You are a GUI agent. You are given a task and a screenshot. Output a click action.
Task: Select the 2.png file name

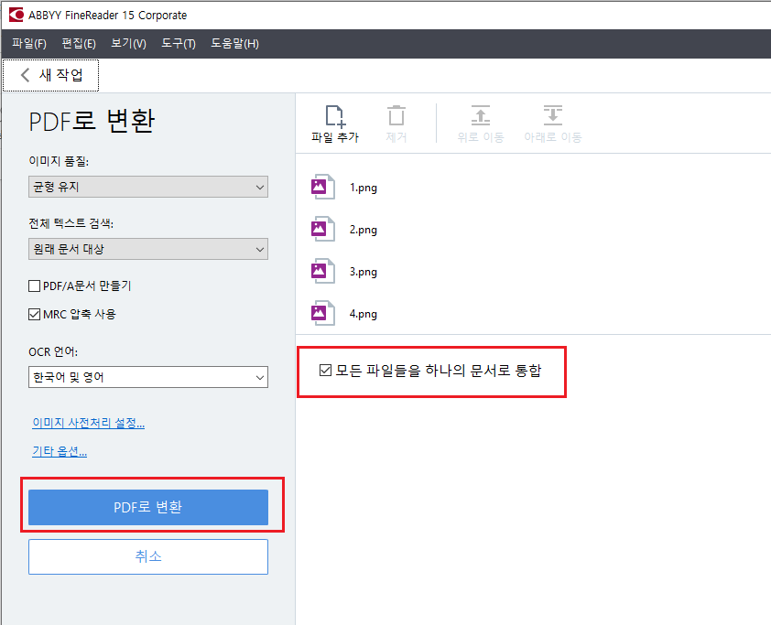coord(364,230)
